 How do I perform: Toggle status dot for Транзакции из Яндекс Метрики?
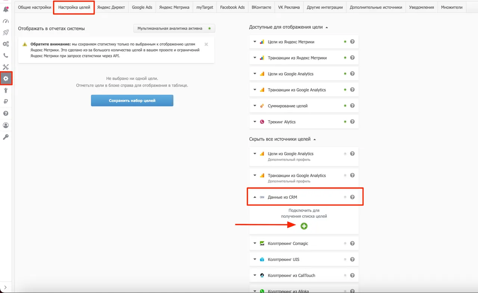(345, 58)
